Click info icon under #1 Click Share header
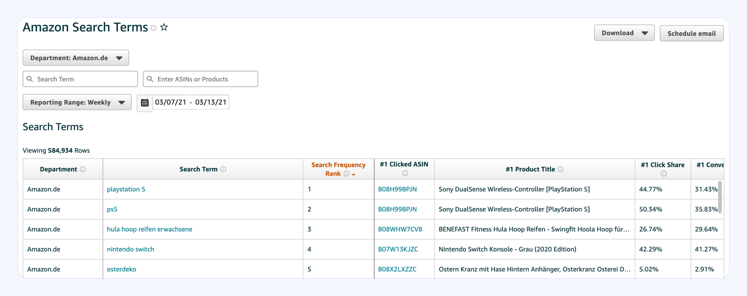The image size is (747, 296). point(664,174)
